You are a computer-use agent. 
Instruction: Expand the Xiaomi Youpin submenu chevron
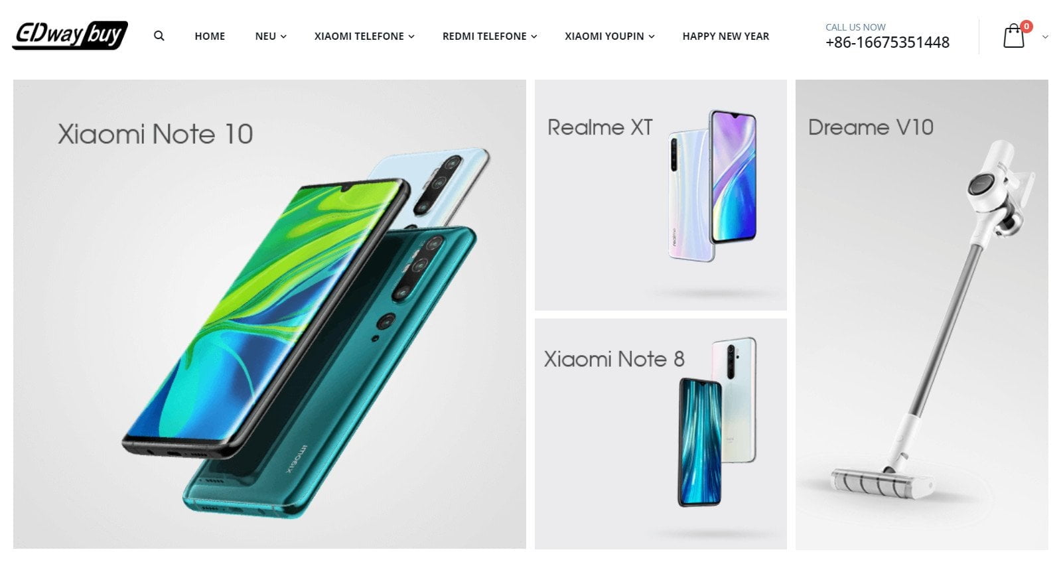click(x=652, y=36)
